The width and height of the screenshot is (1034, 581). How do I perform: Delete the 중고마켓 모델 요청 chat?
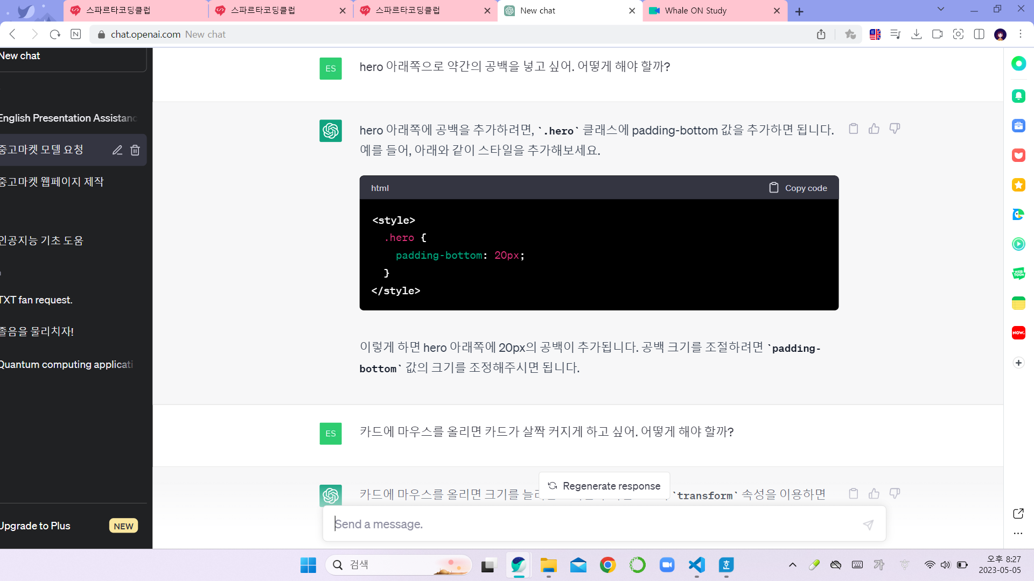point(135,150)
